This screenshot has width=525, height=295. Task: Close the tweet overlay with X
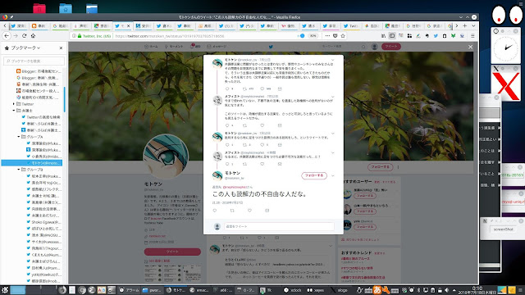[x=470, y=48]
